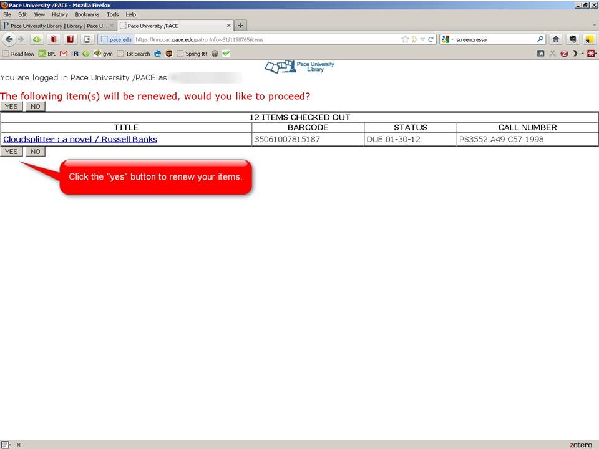The image size is (599, 449).
Task: Open the Bookmarks menu
Action: coord(87,14)
